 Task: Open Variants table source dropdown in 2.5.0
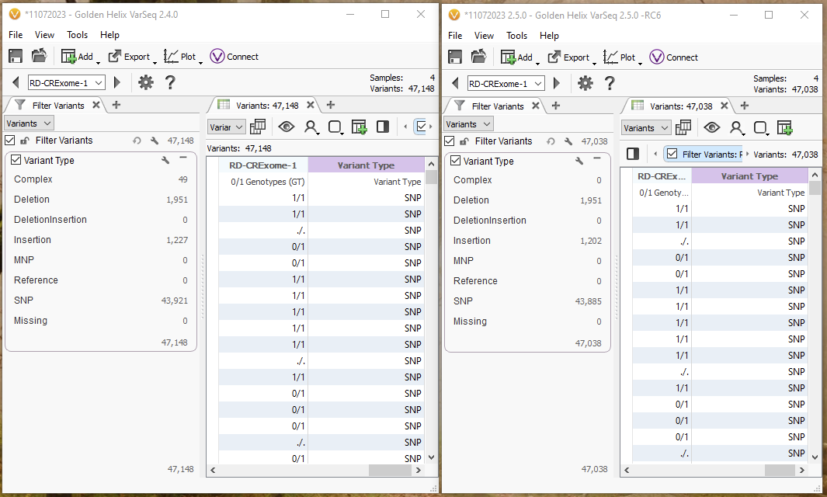point(646,127)
